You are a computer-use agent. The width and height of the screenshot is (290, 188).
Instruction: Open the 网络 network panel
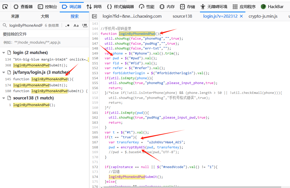[x=94, y=7]
